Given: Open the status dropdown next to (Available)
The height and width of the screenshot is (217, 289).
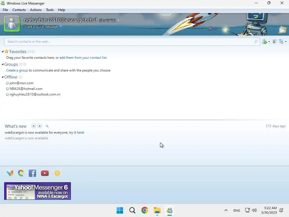Looking at the screenshot, I should coord(118,20).
